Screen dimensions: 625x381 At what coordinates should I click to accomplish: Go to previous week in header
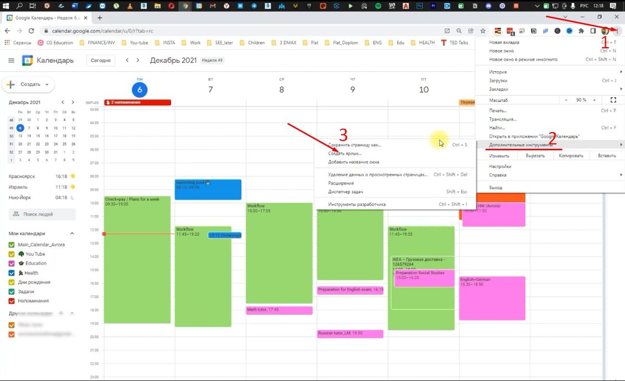click(x=127, y=60)
